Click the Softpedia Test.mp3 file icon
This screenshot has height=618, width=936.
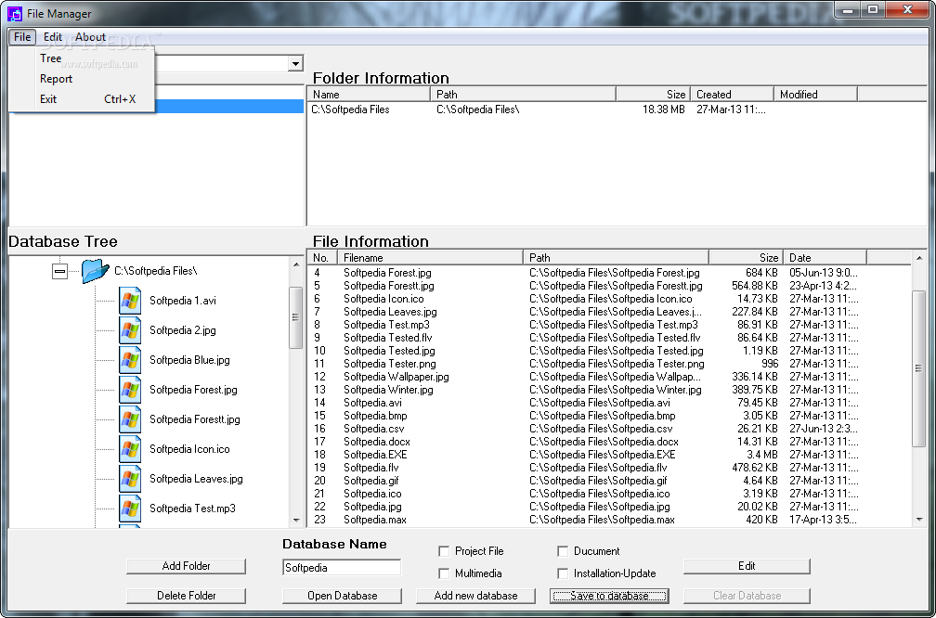pyautogui.click(x=130, y=509)
